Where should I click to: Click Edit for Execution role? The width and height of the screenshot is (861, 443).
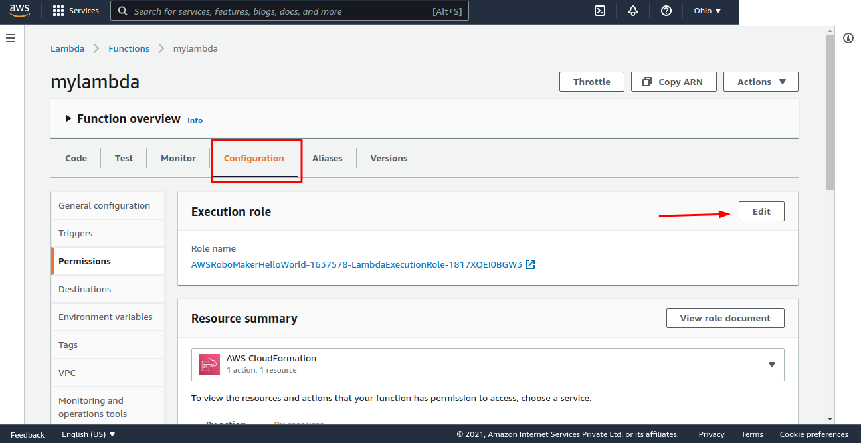[761, 211]
